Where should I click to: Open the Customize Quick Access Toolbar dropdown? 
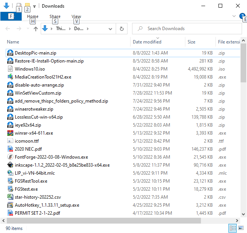34,6
